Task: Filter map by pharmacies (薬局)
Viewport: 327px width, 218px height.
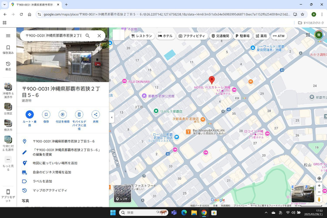Action: pyautogui.click(x=261, y=36)
